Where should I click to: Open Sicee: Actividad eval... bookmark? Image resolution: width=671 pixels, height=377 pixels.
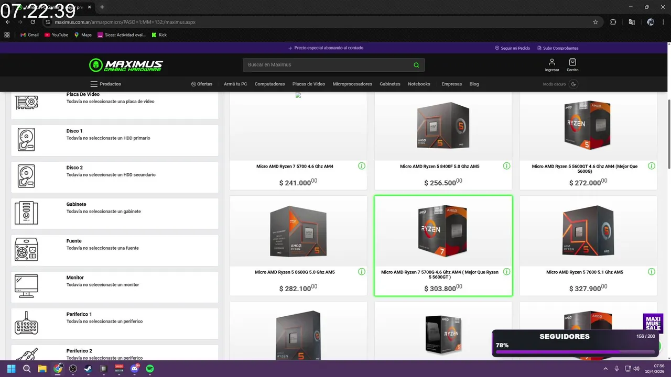point(122,35)
